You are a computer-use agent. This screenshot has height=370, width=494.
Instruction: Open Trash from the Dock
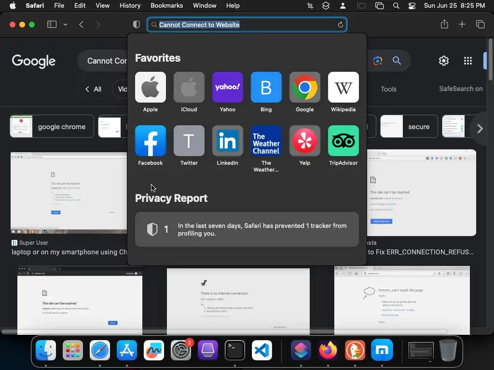click(x=448, y=350)
